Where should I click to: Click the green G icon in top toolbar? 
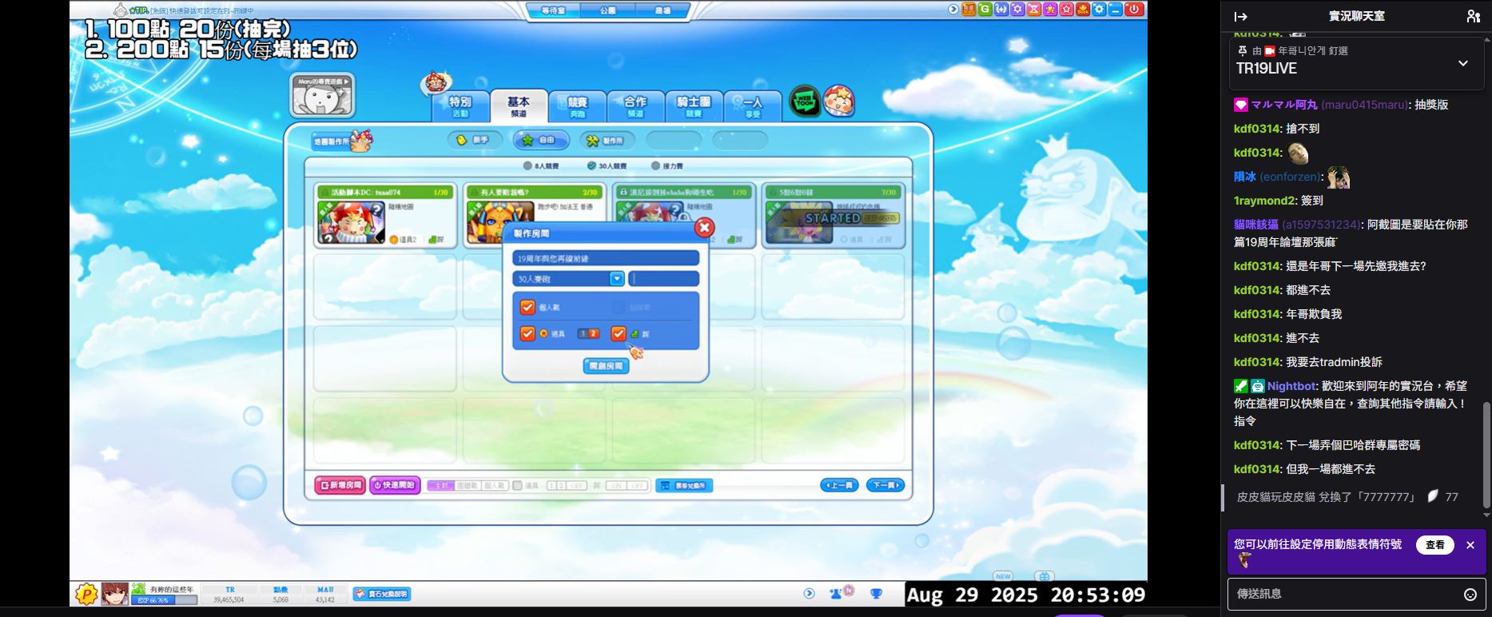tap(985, 10)
